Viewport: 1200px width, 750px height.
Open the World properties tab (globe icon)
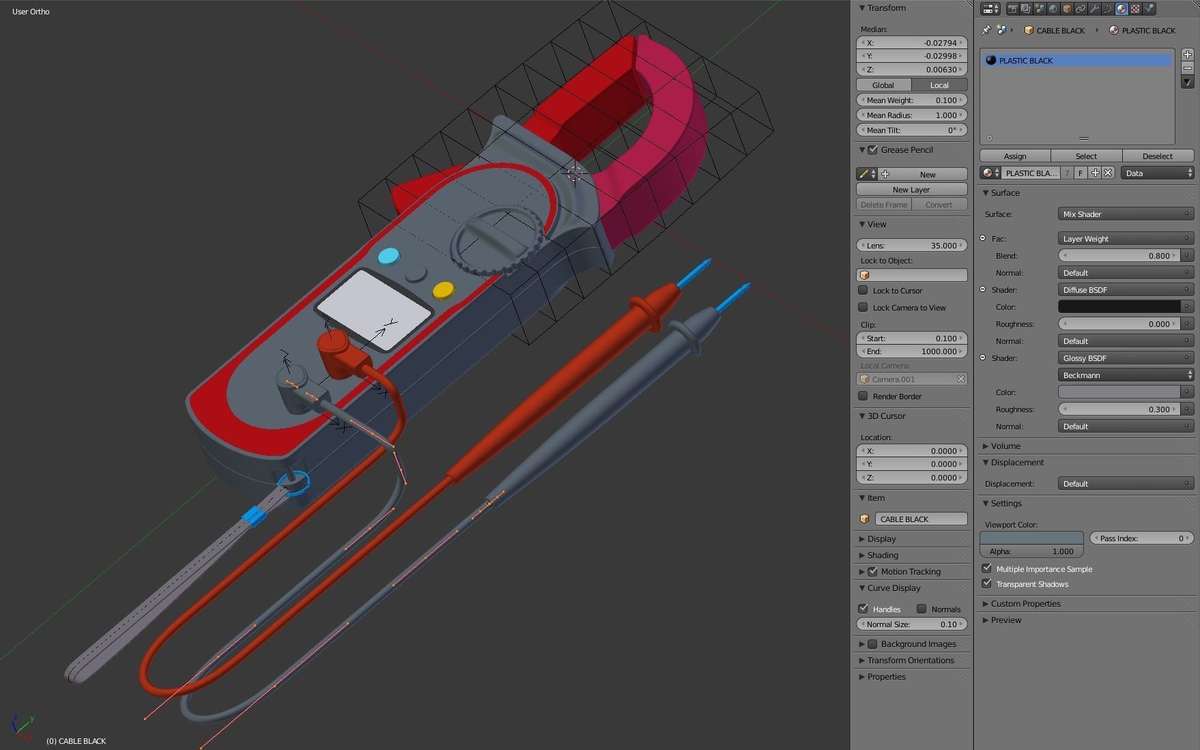tap(1053, 9)
